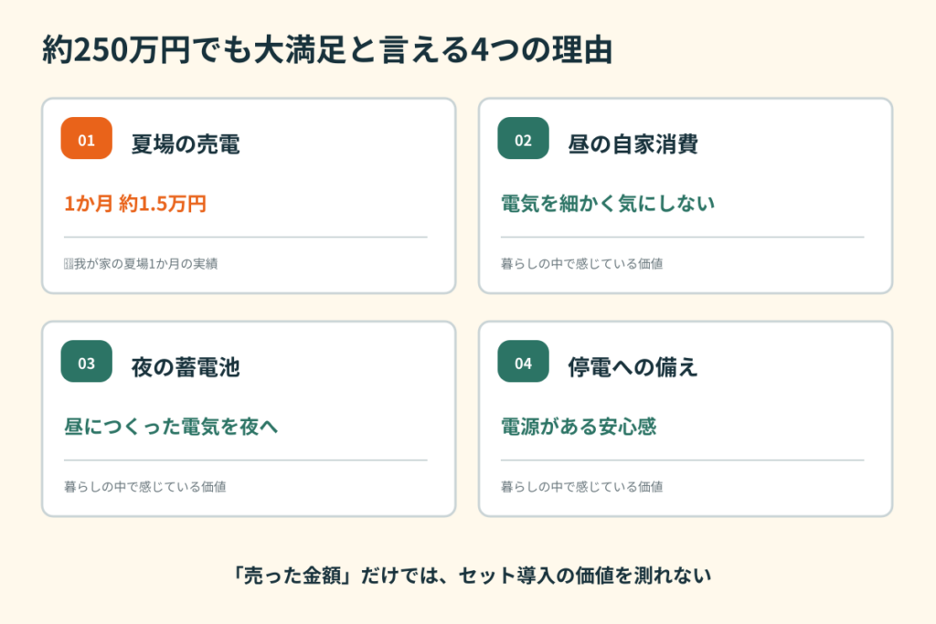Click the caption 暮らしの中で感じている価値 in card 02
Image resolution: width=936 pixels, height=624 pixels.
click(x=581, y=264)
